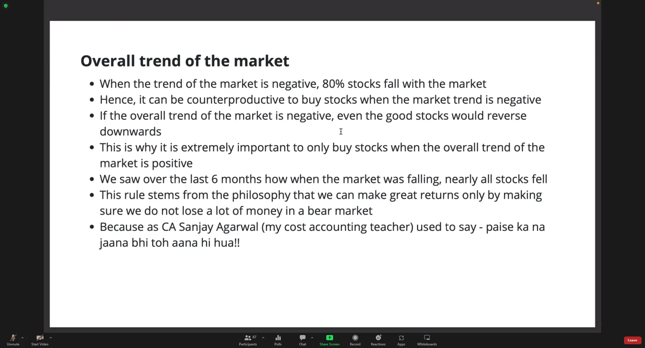Open the Apps icon

(x=401, y=340)
